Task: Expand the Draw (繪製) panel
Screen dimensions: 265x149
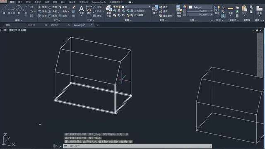Action: [x=19, y=20]
